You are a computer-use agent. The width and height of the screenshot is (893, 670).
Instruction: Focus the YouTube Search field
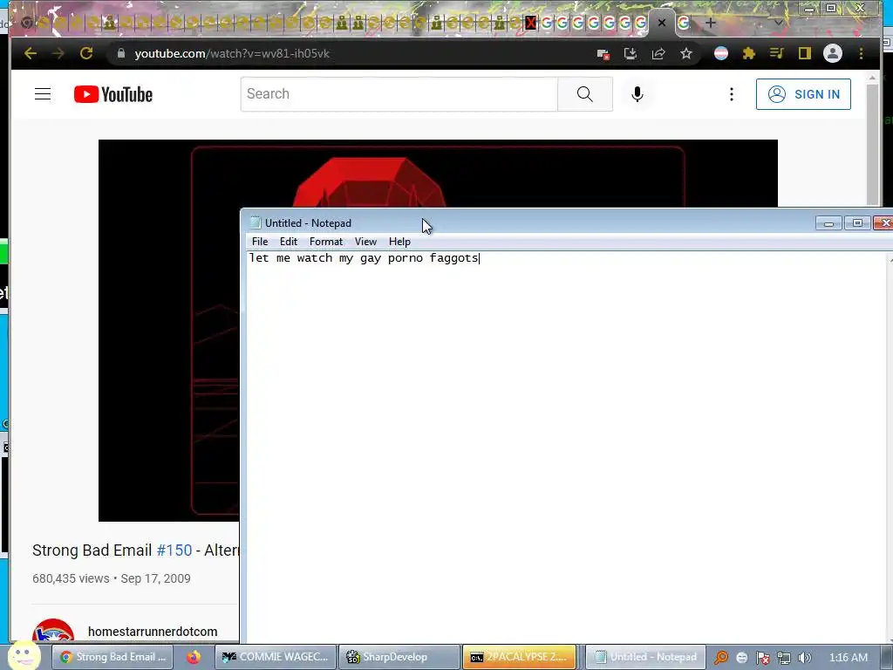click(x=399, y=94)
